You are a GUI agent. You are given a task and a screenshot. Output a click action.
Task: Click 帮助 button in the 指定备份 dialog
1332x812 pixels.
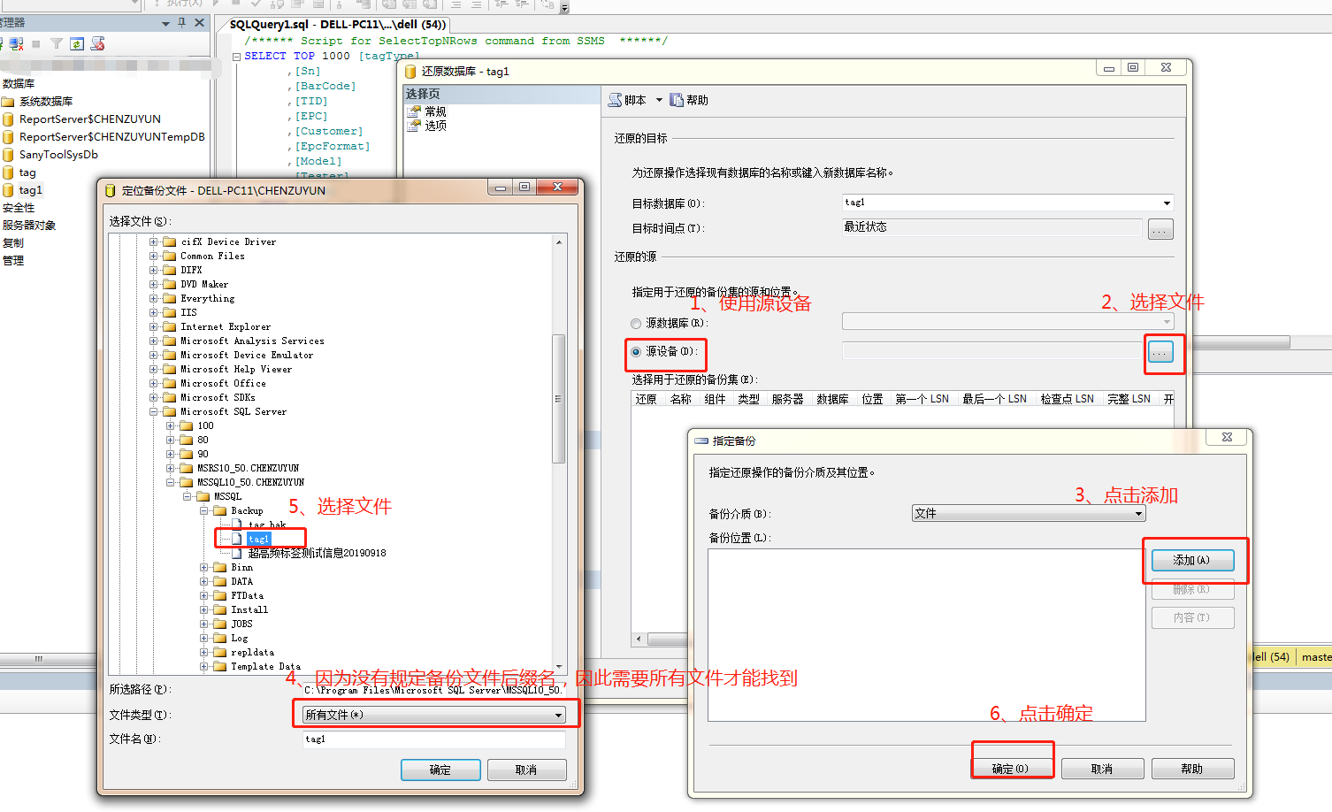pos(1192,769)
